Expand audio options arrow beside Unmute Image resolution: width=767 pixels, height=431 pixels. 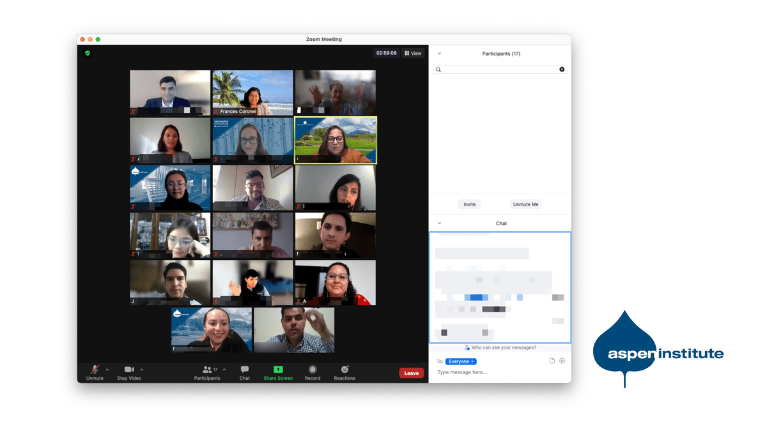point(107,370)
